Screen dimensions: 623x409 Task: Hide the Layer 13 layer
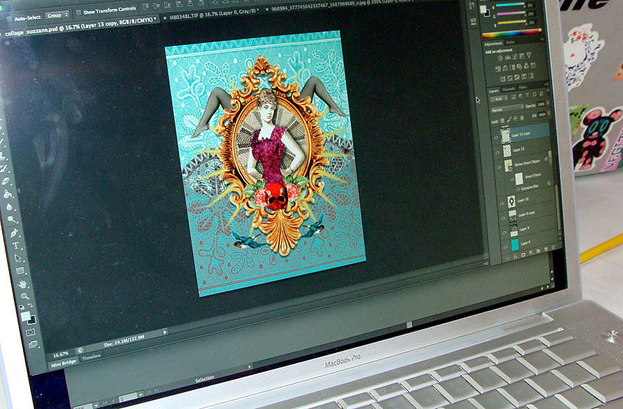[498, 152]
